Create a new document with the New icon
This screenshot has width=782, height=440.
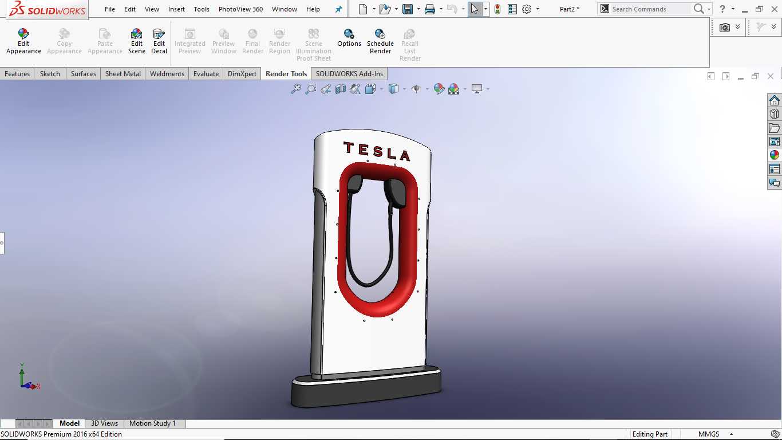362,9
